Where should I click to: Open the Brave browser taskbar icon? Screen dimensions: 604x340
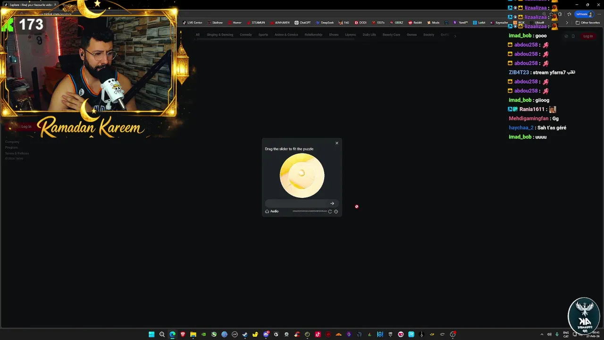coord(183,334)
